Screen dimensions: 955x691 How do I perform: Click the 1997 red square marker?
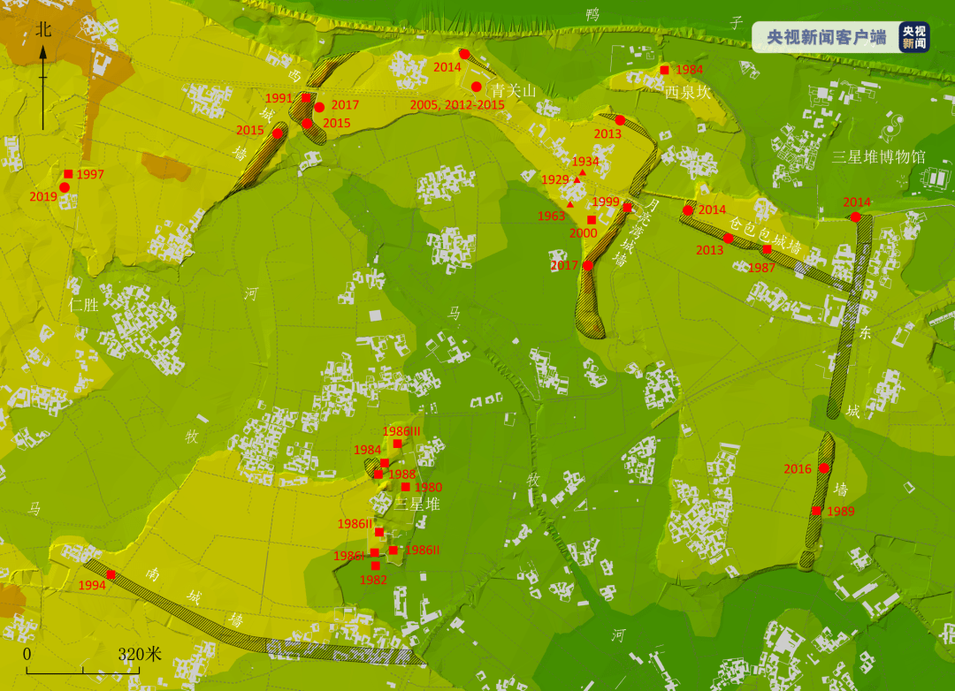coord(68,173)
